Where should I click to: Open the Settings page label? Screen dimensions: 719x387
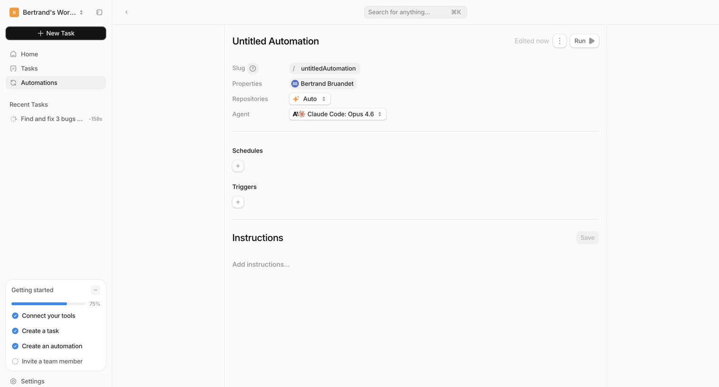[x=33, y=381]
